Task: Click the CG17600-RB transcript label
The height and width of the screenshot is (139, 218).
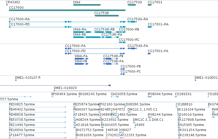Action: [x=129, y=29]
